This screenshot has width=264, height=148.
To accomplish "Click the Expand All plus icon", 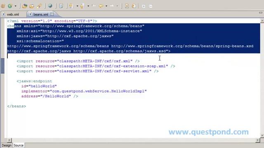I will (144, 7).
